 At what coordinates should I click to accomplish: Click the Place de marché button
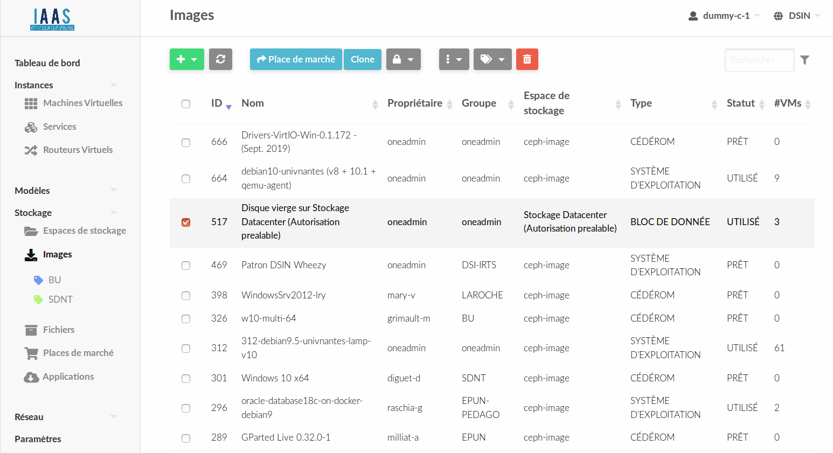tap(296, 59)
